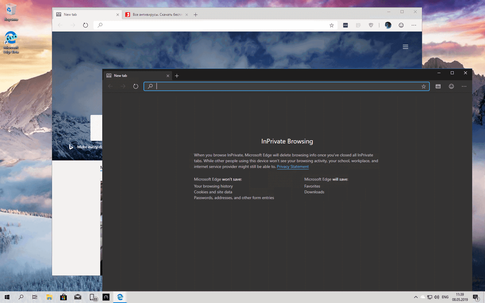Click the address bar of the background Edge window
The height and width of the screenshot is (303, 485).
pyautogui.click(x=215, y=25)
